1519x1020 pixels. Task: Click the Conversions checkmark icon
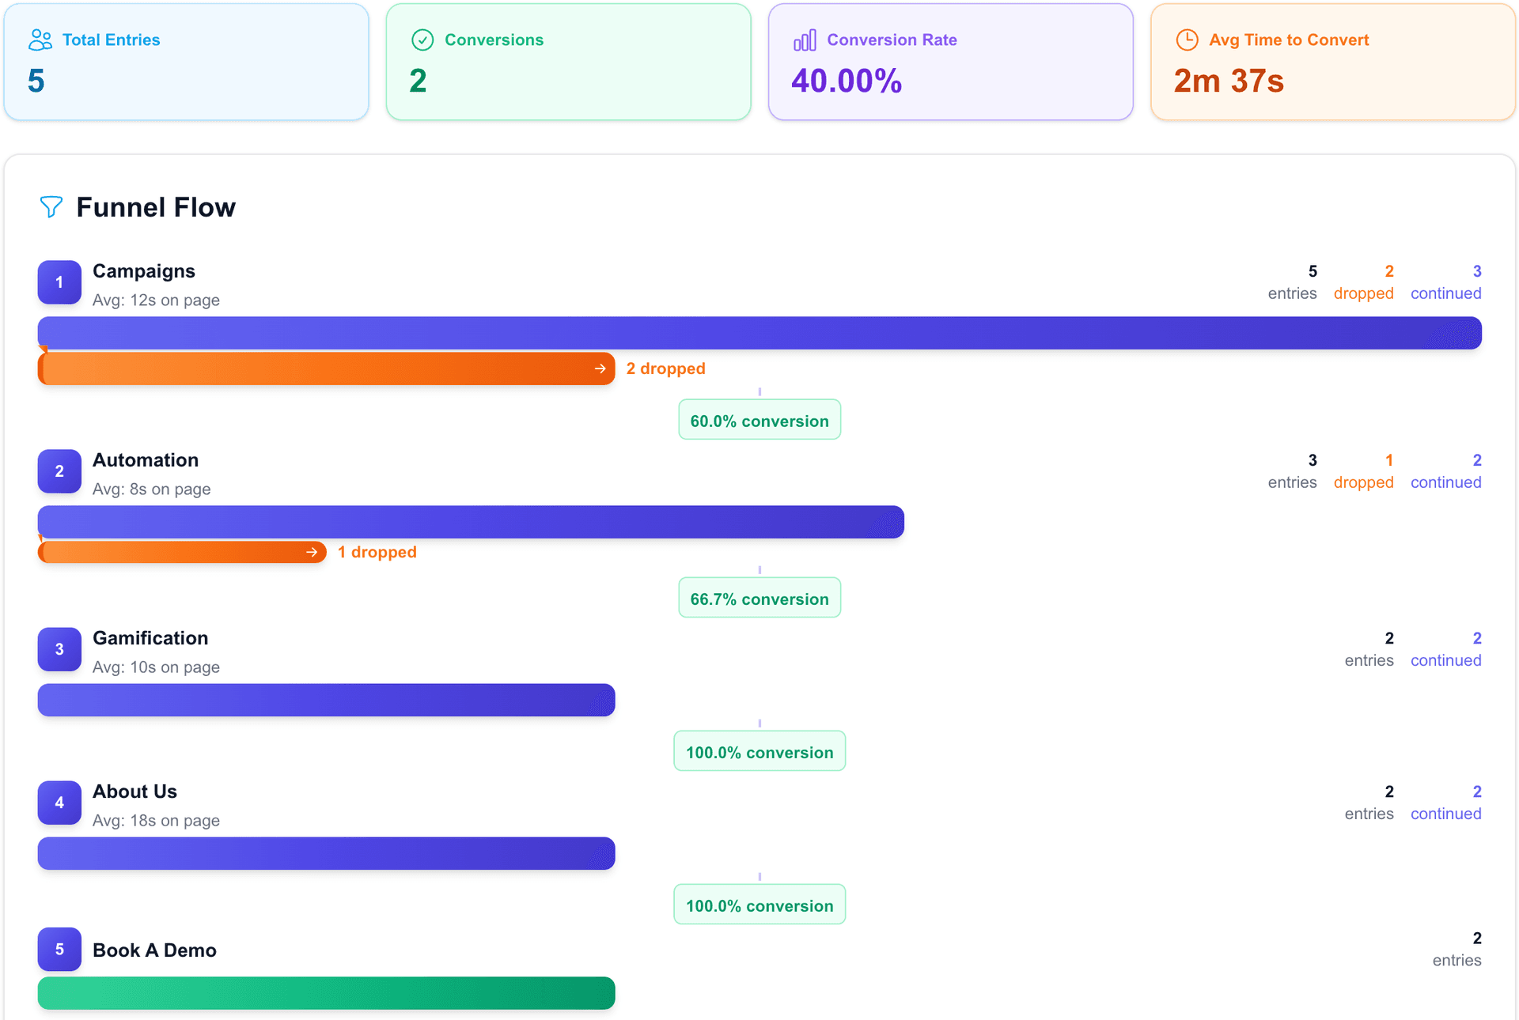(x=422, y=39)
